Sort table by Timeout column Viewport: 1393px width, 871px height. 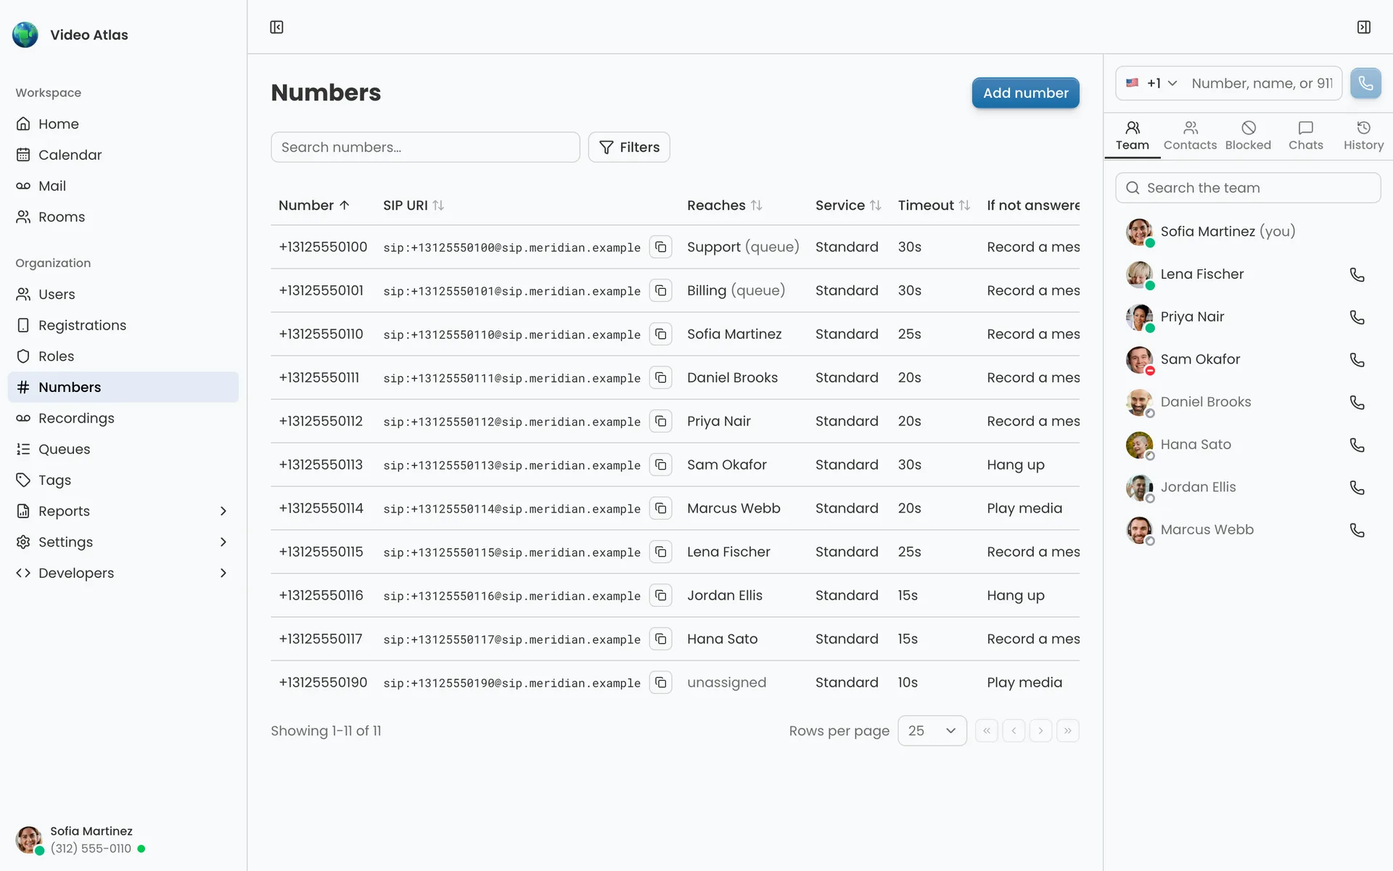coord(934,205)
